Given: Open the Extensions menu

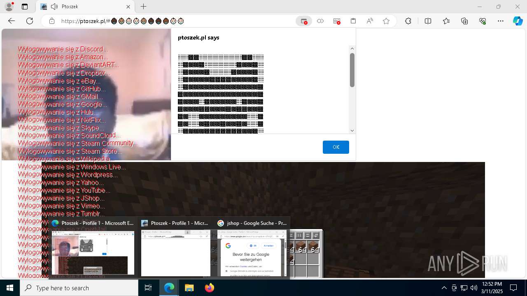Looking at the screenshot, I should coord(408,21).
